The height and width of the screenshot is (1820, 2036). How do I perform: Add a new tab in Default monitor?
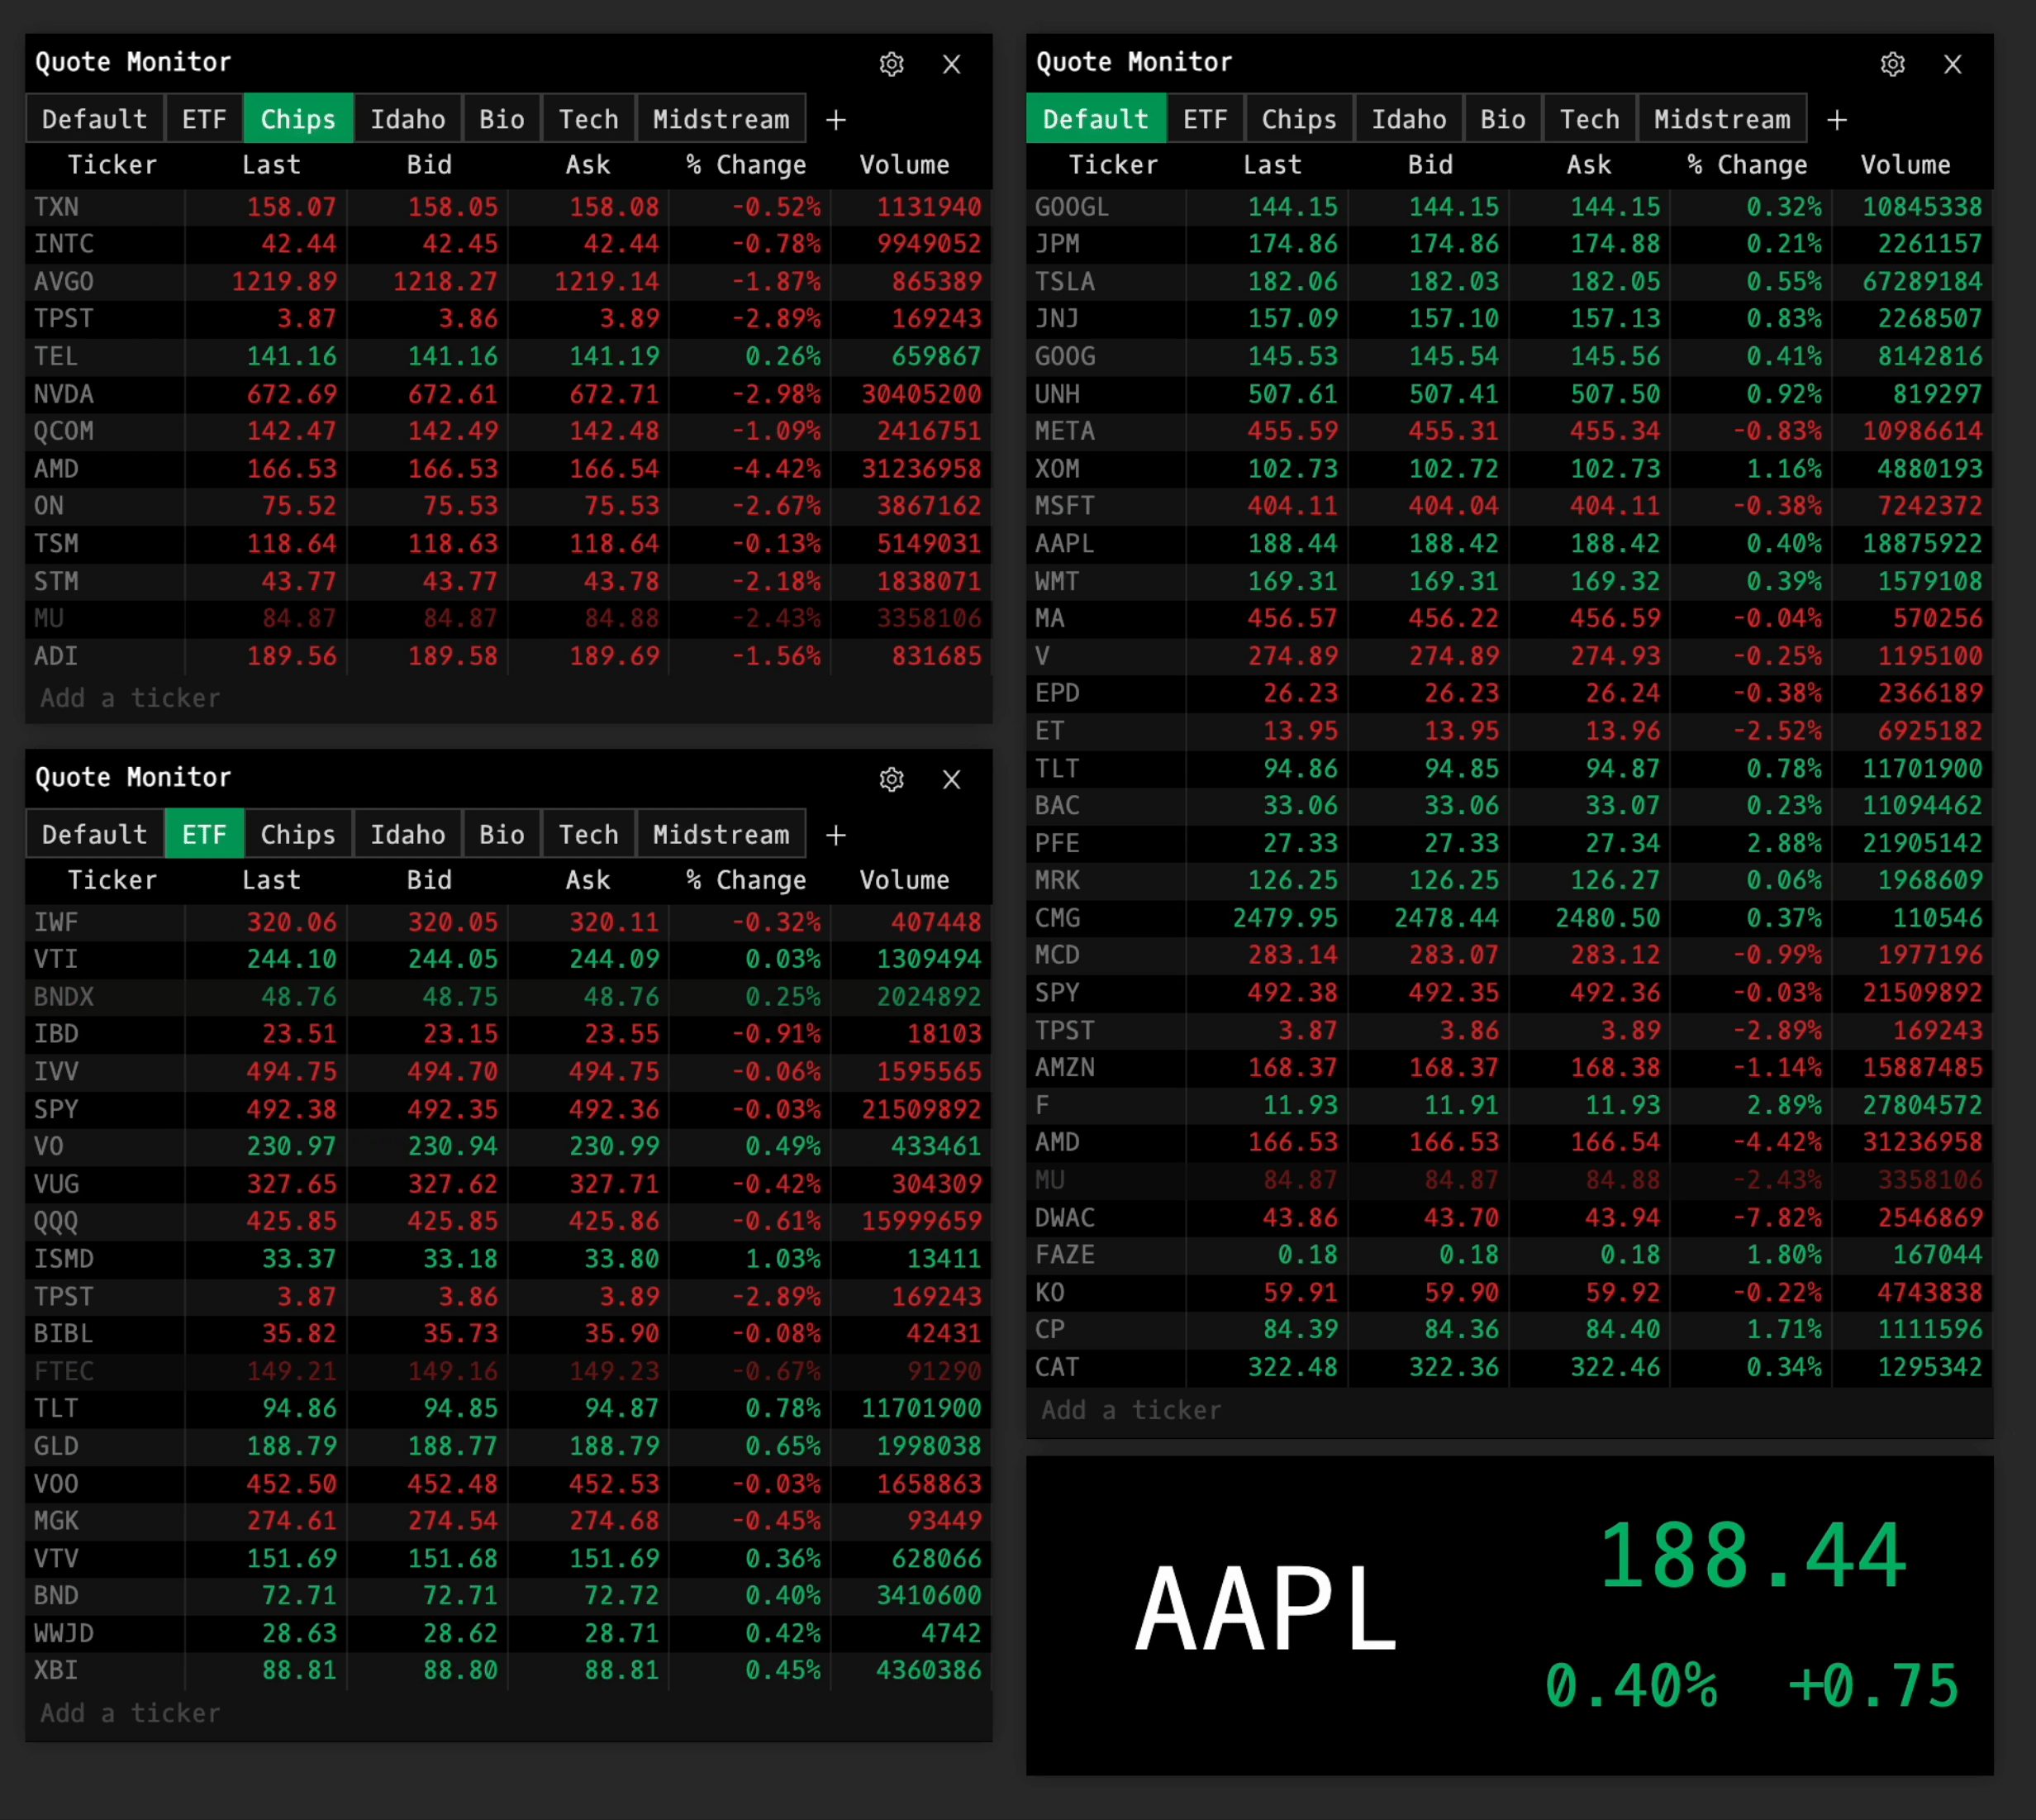[1836, 120]
